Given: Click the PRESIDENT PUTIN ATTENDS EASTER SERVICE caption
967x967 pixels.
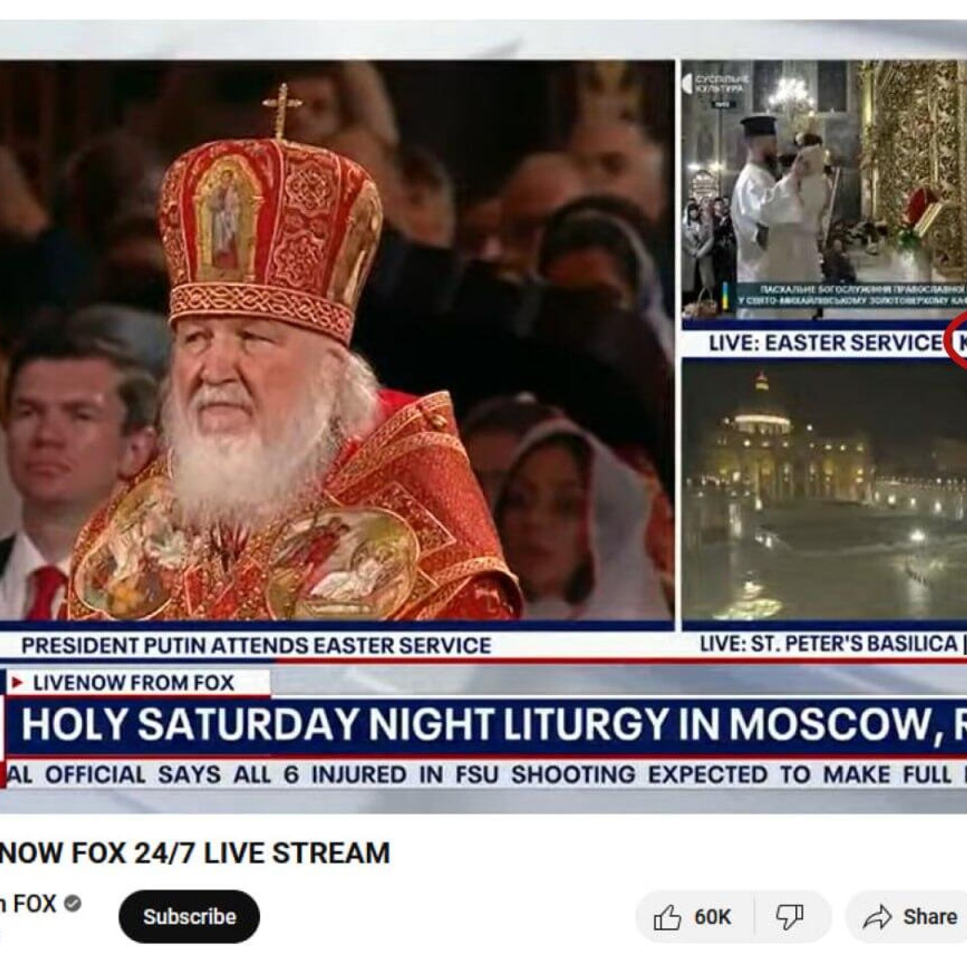Looking at the screenshot, I should [x=256, y=646].
